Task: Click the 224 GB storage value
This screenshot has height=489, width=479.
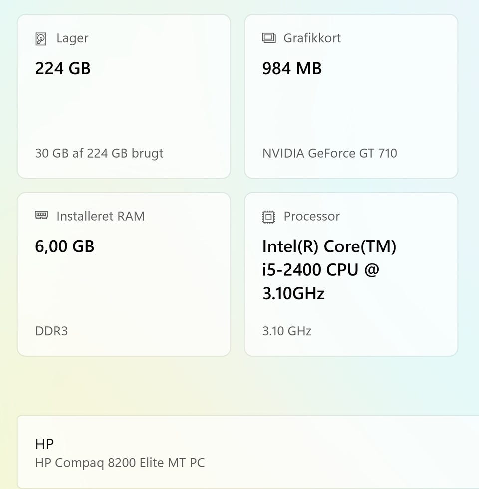Action: 63,68
